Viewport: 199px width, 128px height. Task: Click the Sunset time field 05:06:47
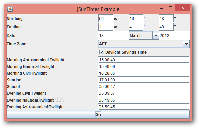click(144, 86)
